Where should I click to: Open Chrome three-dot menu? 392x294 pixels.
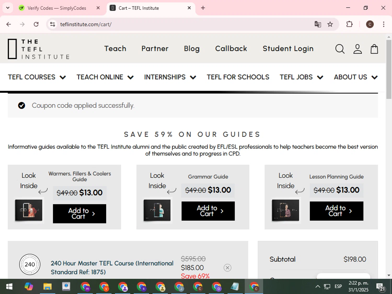pos(383,24)
